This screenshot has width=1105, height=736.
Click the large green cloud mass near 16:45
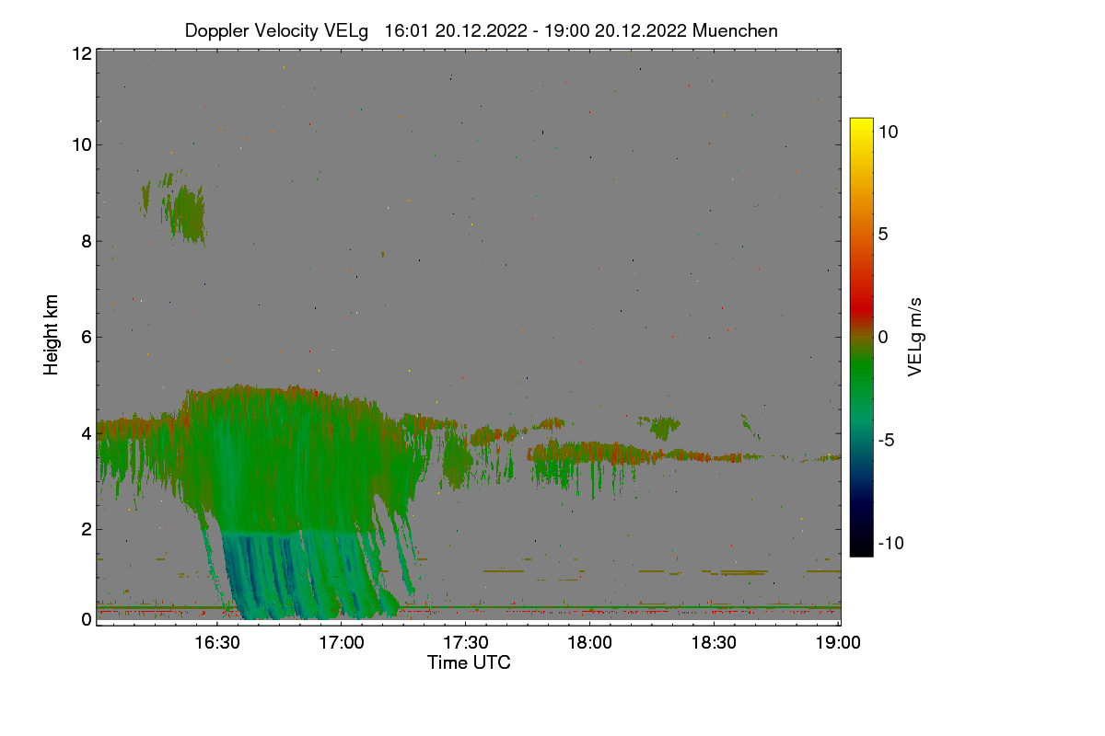tap(295, 460)
